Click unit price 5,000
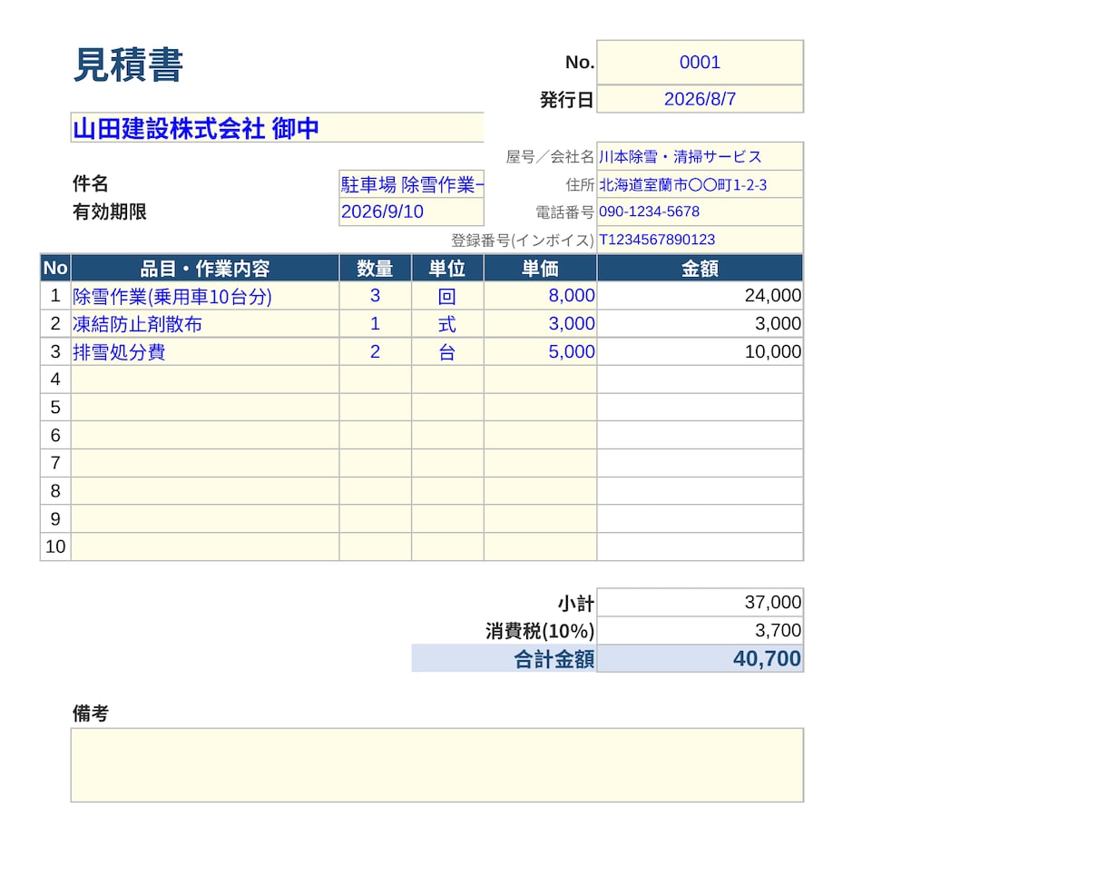Viewport: 1107px width, 877px height. coord(541,352)
